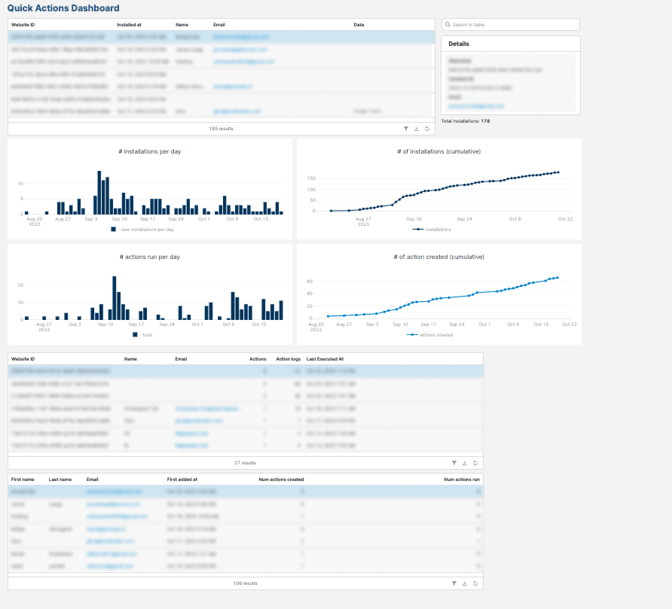Sort by Num actions run column
Screen dimensions: 672x609
(462, 480)
